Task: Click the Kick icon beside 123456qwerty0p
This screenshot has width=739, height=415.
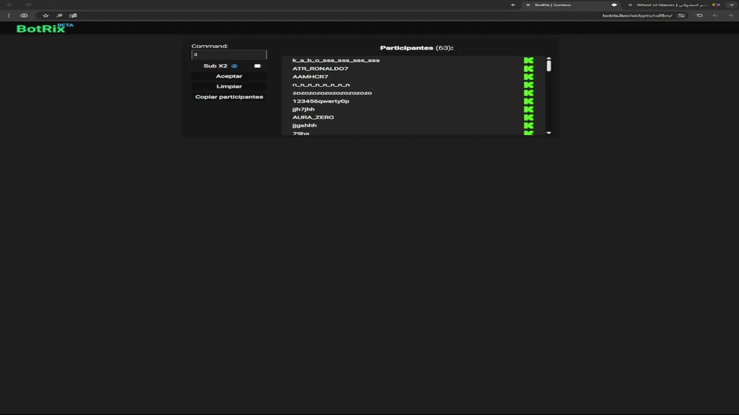Action: coord(528,101)
